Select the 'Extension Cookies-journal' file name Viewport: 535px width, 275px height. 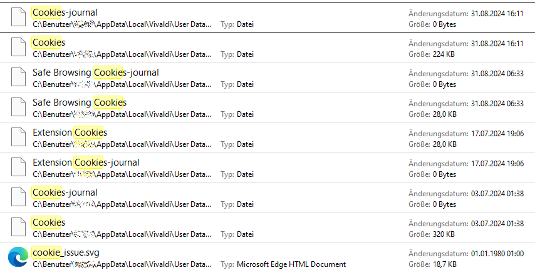click(86, 162)
